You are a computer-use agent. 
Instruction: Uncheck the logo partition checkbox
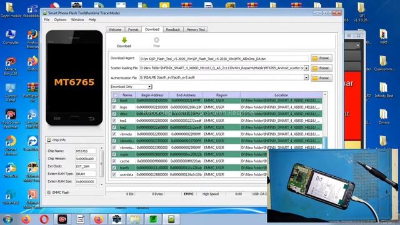coord(114,107)
